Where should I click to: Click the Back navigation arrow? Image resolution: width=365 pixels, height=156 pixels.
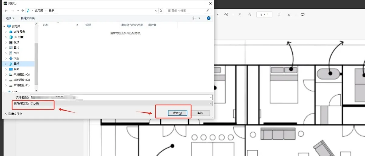(6, 11)
